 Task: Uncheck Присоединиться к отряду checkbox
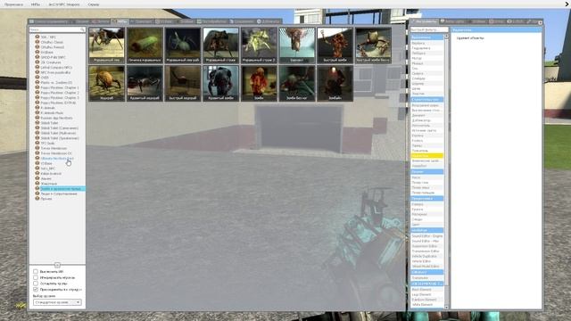pos(36,289)
